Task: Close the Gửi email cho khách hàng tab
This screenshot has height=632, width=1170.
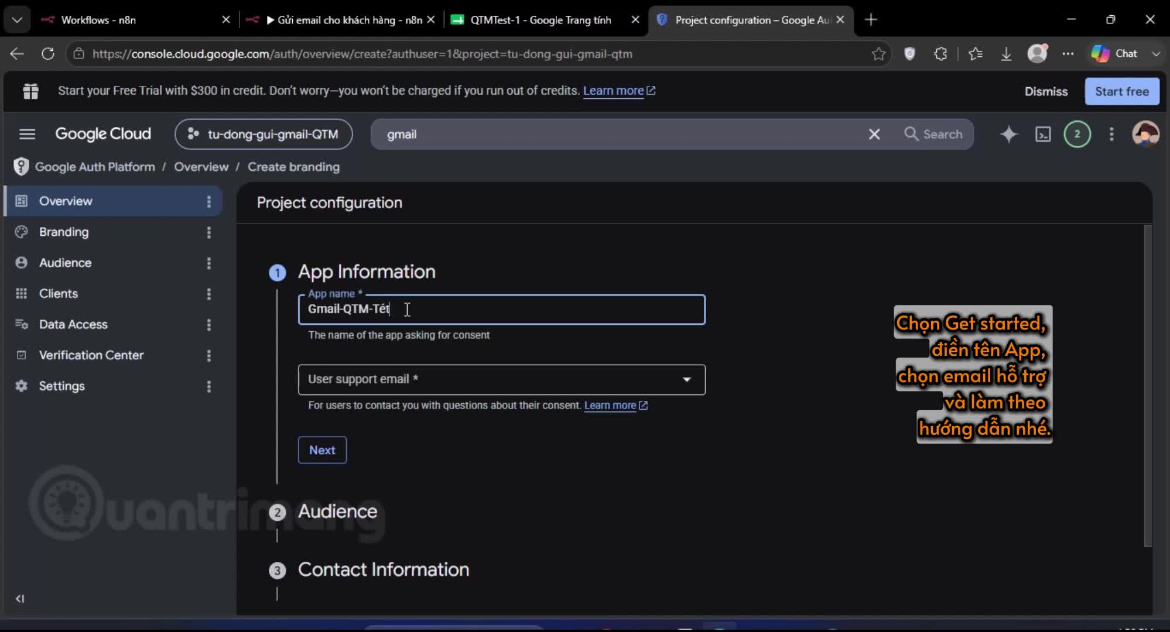Action: point(431,20)
